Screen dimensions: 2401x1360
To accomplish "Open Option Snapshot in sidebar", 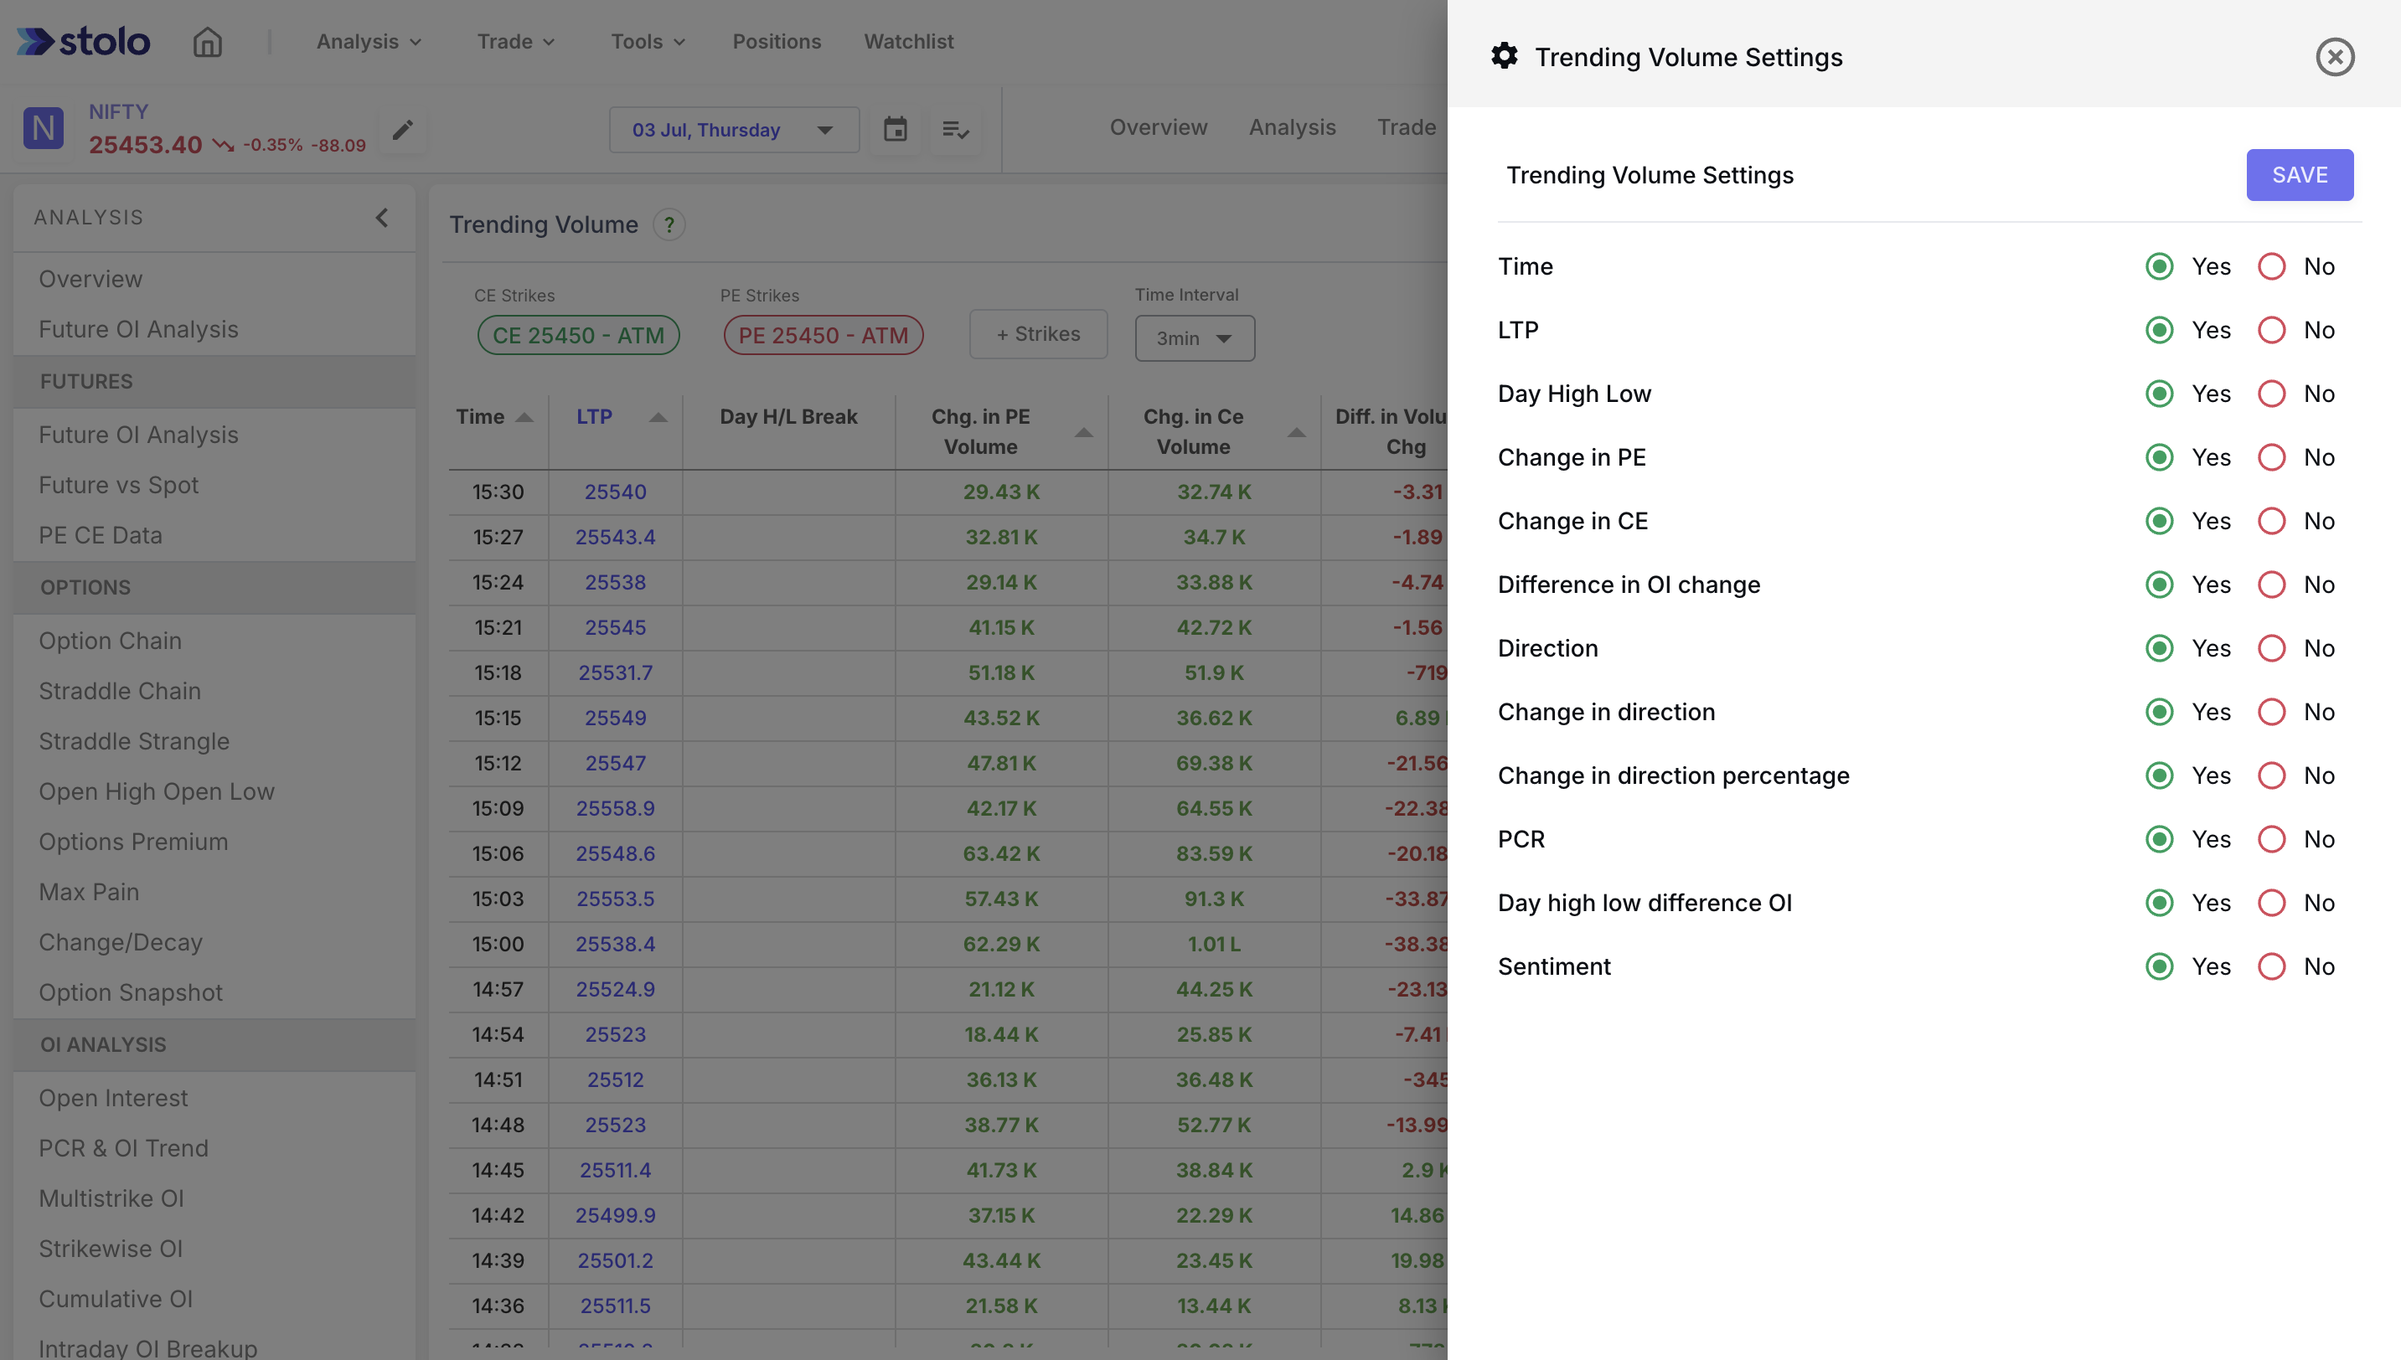I will (131, 994).
